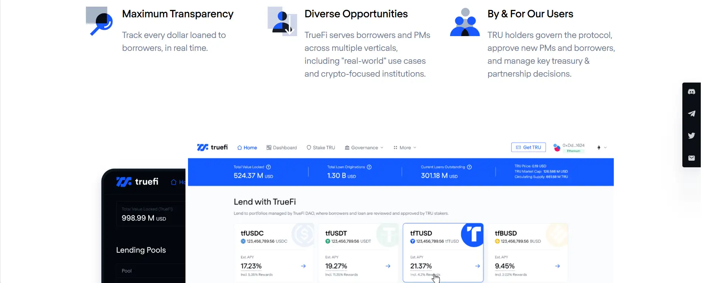The height and width of the screenshot is (283, 703).
Task: Click the wallet avatar icon near 0xDd...1624
Action: pos(557,148)
